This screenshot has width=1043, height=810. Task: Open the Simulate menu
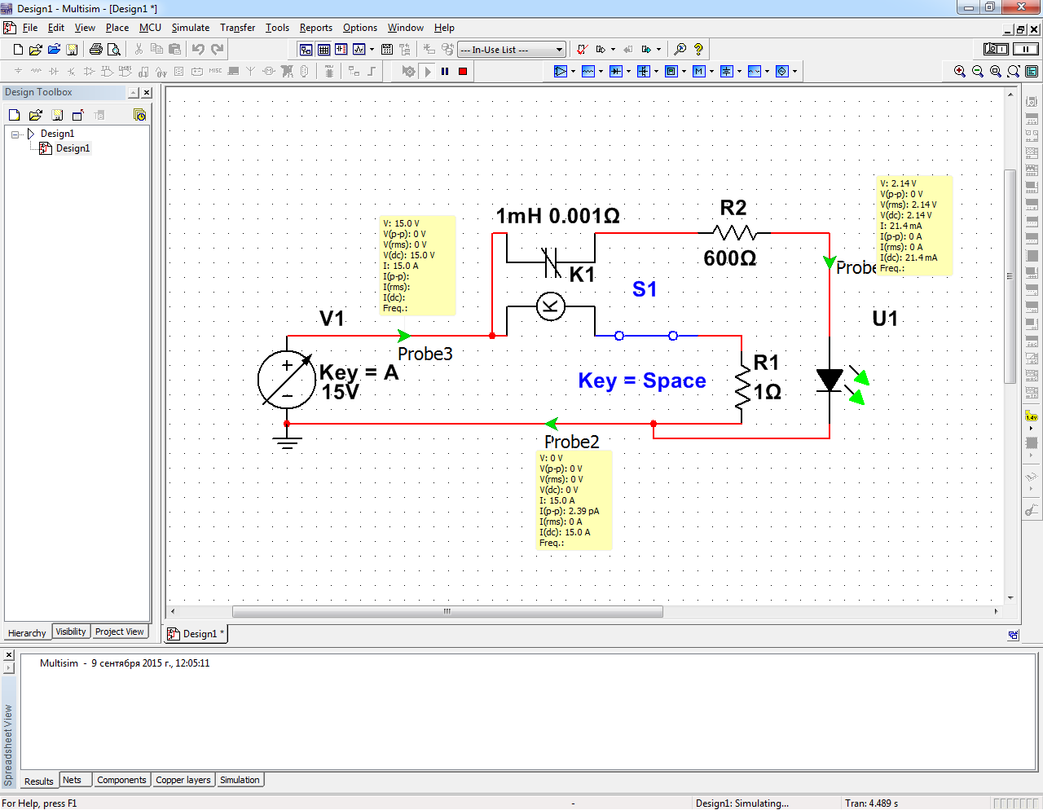[x=190, y=28]
